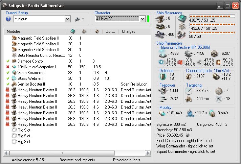Screen dimensions: 241x164
Task: Select the first empty Rig Slot
Action: click(x=24, y=130)
